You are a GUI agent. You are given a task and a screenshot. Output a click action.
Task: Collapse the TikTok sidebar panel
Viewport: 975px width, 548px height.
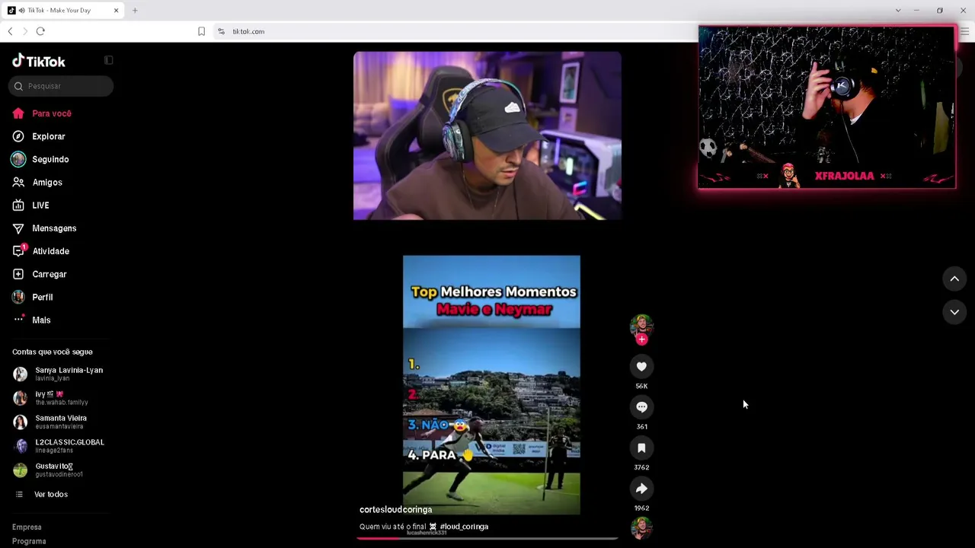[x=109, y=60]
